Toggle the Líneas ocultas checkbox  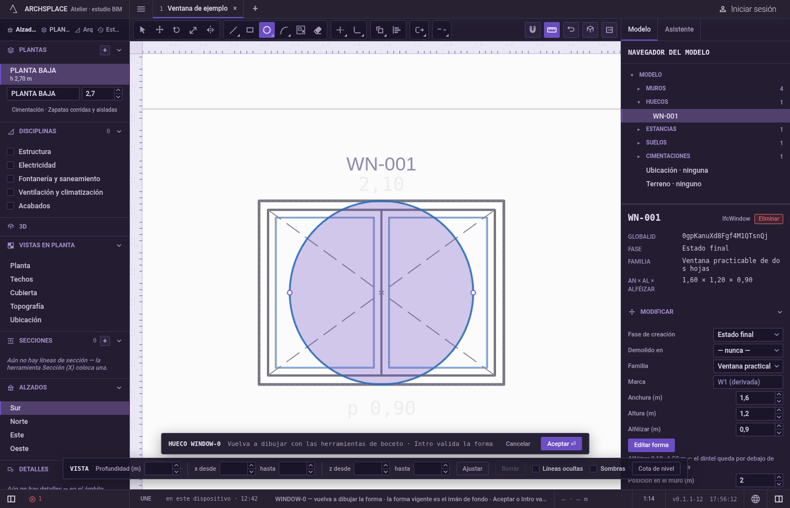[x=536, y=468]
